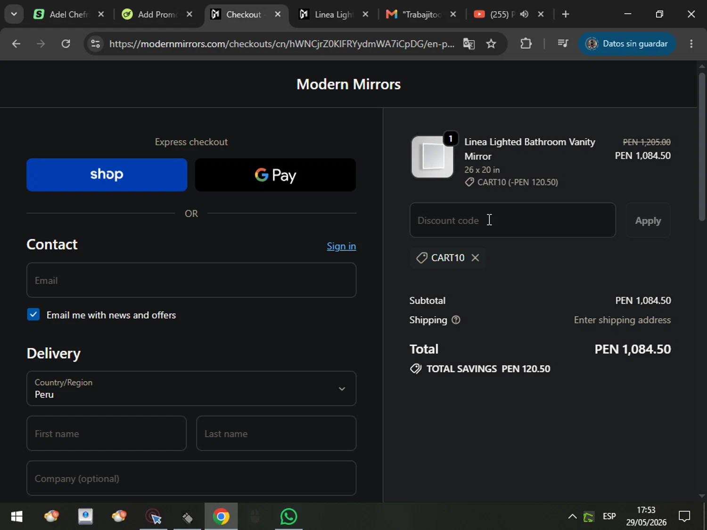Close the Add Promo tab

(x=189, y=14)
